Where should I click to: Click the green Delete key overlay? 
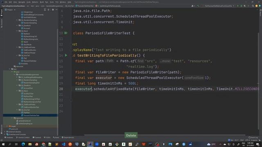131,135
